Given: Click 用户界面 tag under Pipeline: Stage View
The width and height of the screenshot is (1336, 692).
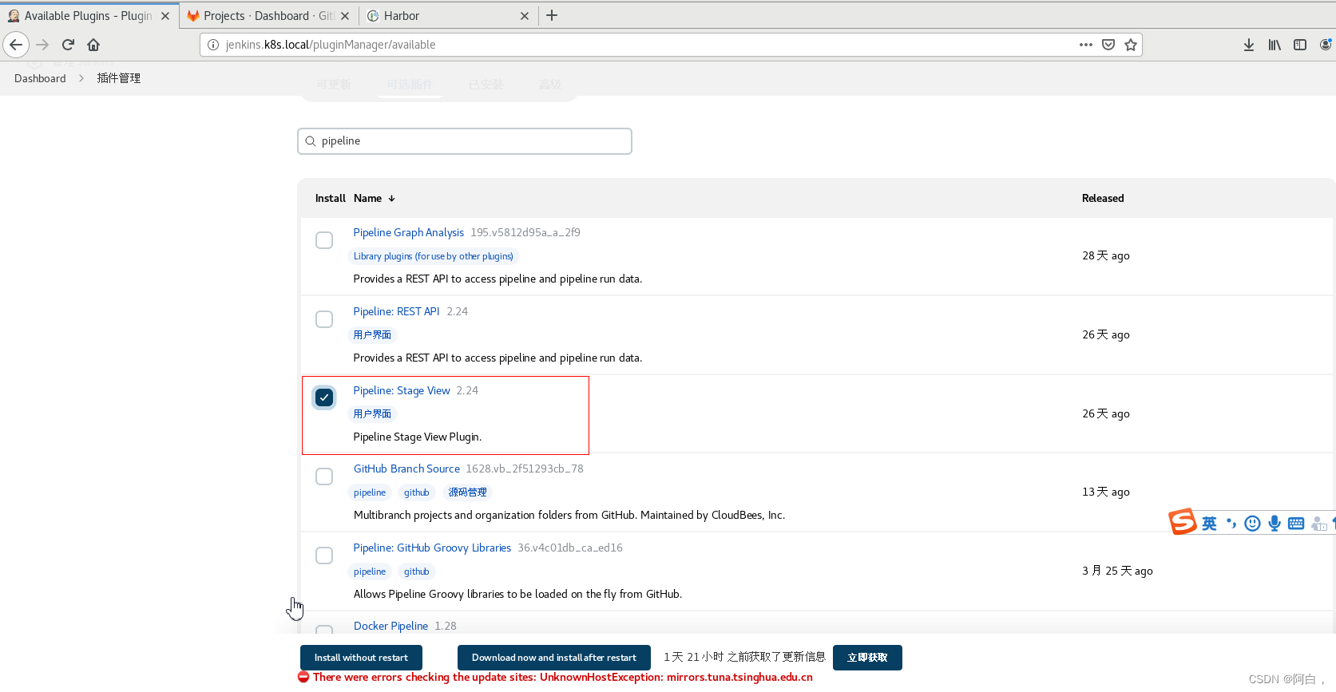Looking at the screenshot, I should (x=372, y=413).
